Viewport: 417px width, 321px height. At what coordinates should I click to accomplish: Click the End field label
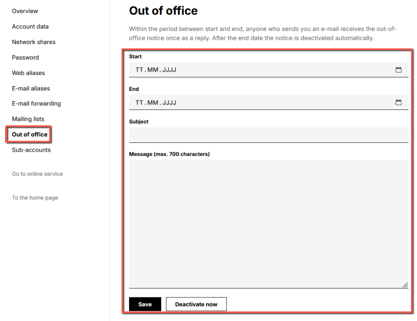134,89
